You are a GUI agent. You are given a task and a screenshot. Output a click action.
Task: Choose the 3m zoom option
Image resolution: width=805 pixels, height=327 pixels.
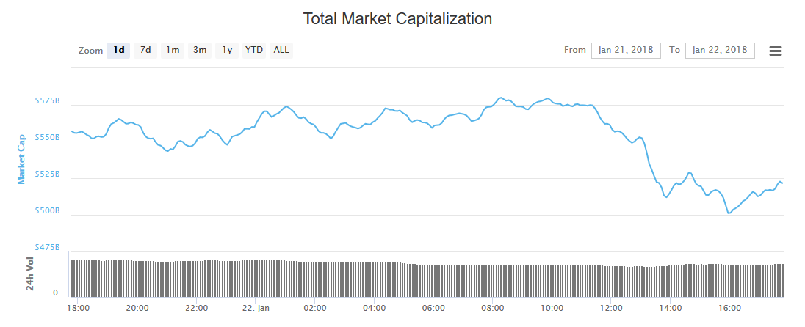point(200,50)
